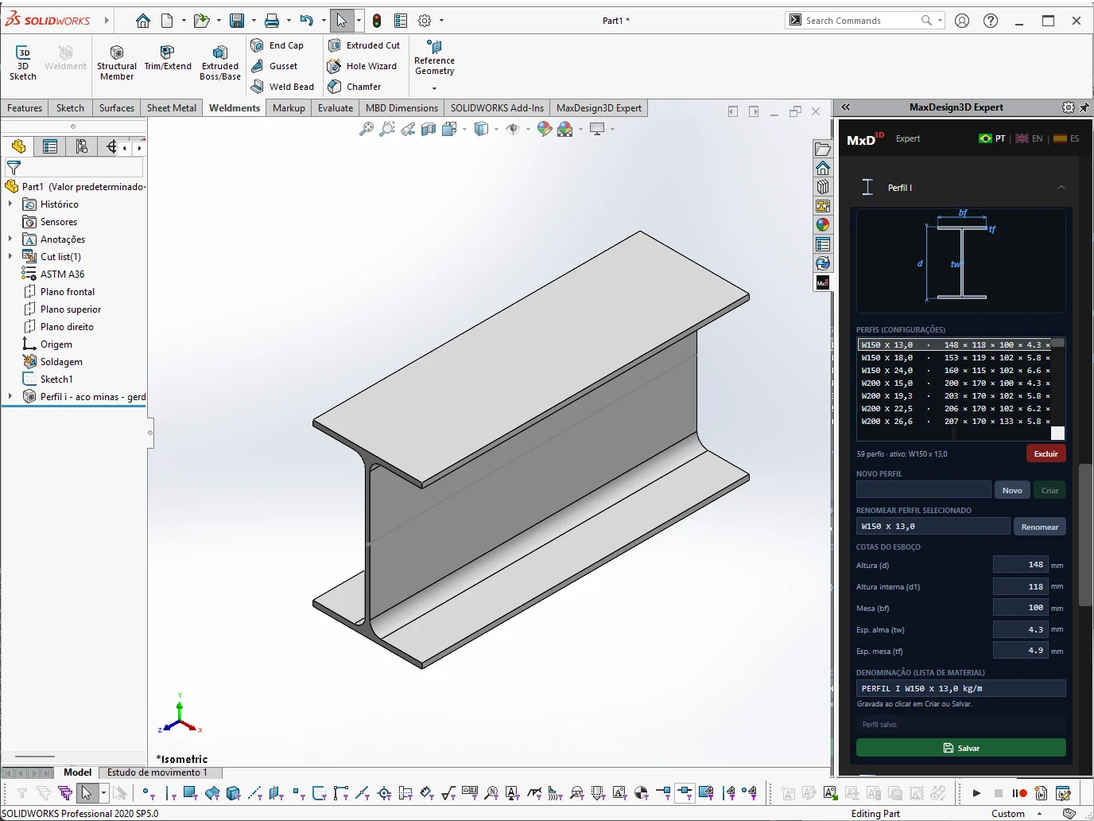Expand the Histórico tree node
This screenshot has height=821, width=1094.
(10, 204)
